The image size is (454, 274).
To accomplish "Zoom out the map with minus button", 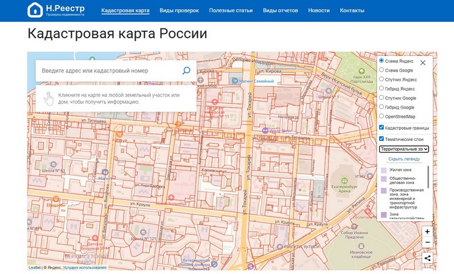I will point(427,242).
